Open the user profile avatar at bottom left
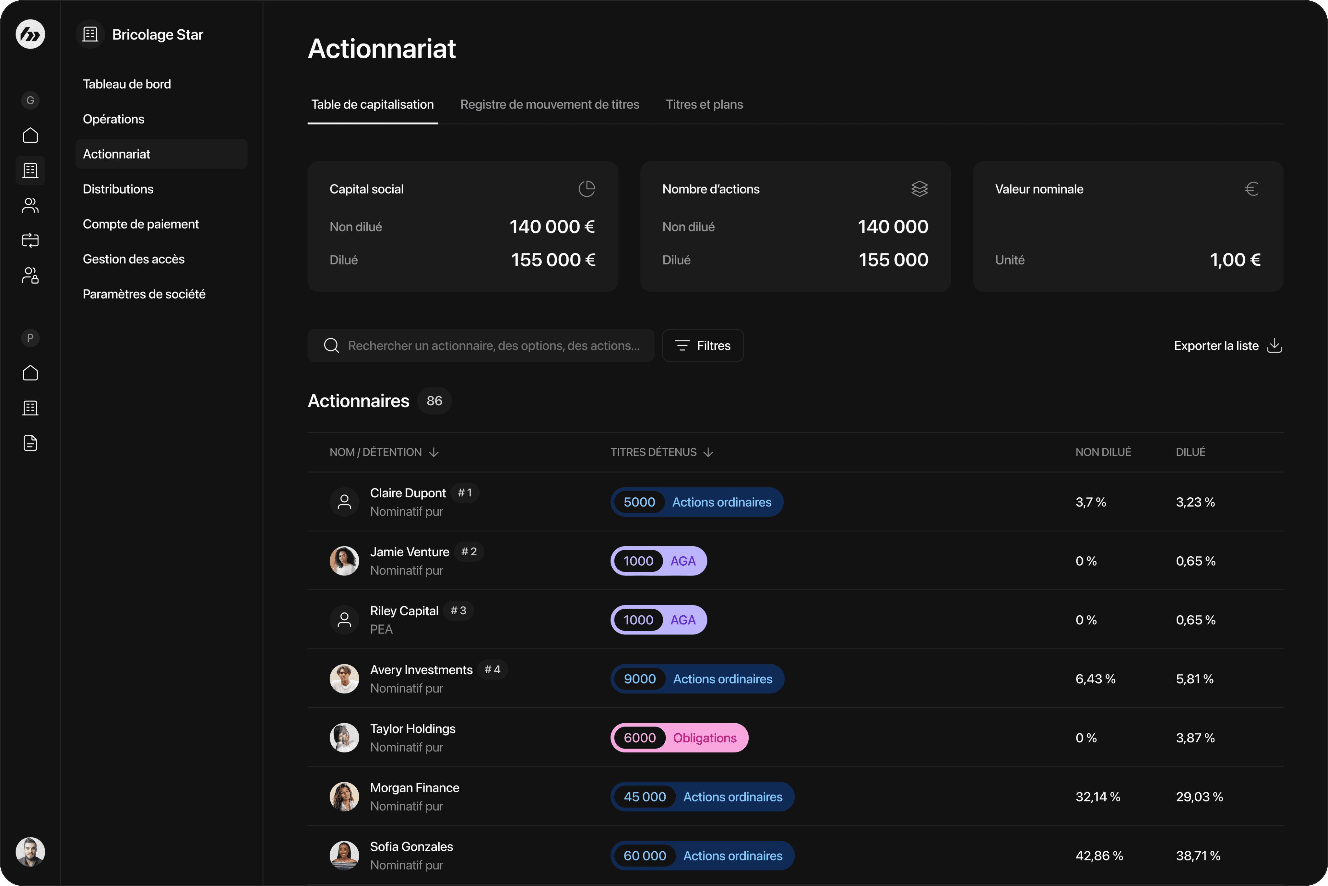 30,852
